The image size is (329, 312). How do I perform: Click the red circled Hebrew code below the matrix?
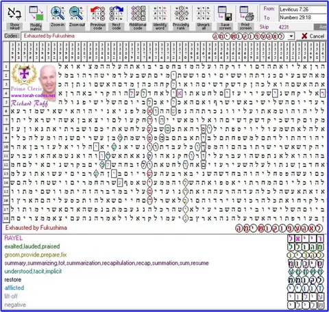(279, 229)
